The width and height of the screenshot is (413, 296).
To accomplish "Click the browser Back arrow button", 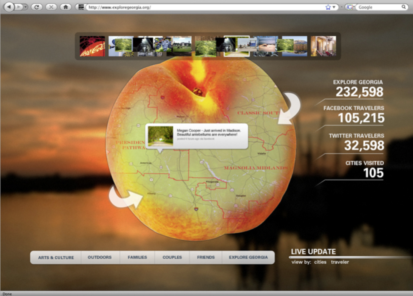I will pos(9,7).
